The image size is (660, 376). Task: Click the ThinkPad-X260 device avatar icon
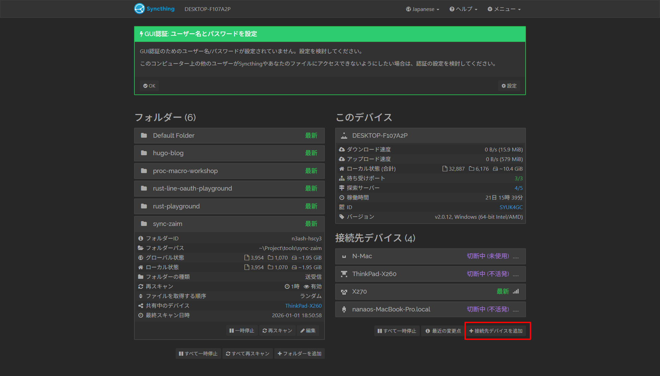[344, 274]
